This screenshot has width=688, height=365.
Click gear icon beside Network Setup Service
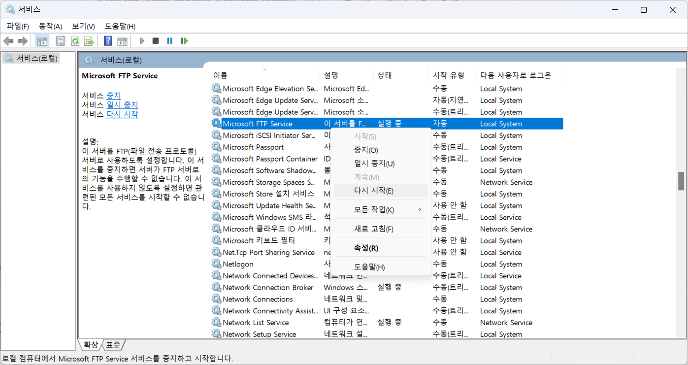point(216,334)
